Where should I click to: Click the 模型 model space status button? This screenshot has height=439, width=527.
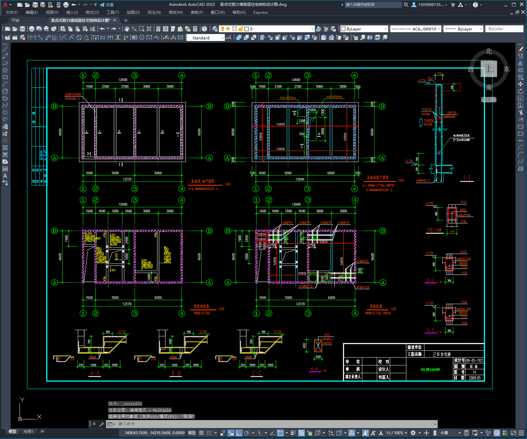tap(192, 433)
